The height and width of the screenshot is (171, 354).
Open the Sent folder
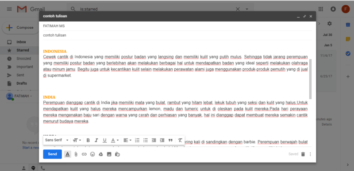[20, 75]
